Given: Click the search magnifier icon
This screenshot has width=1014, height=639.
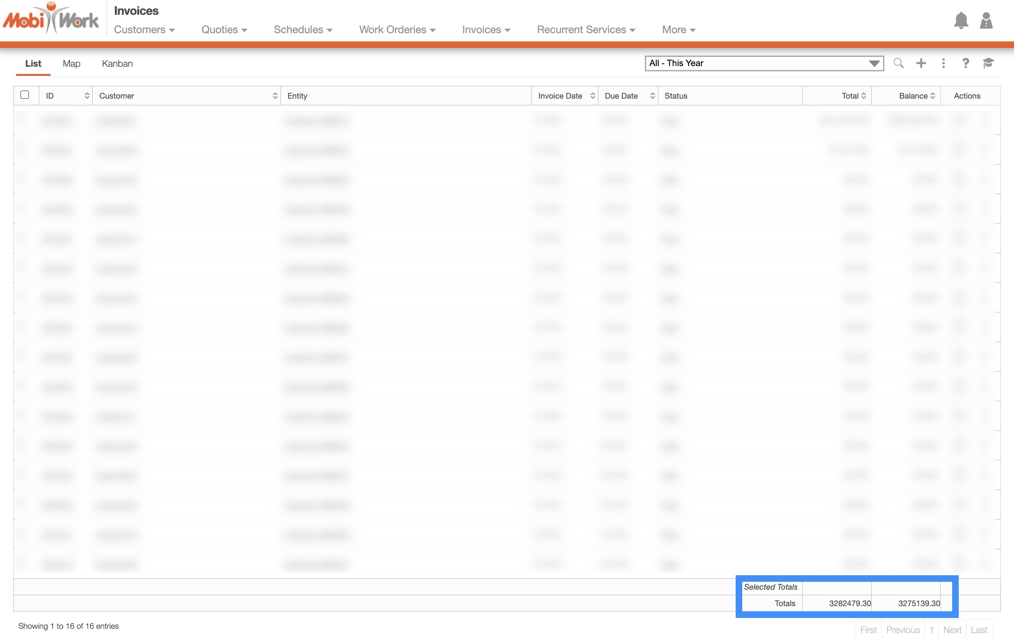Looking at the screenshot, I should [898, 63].
